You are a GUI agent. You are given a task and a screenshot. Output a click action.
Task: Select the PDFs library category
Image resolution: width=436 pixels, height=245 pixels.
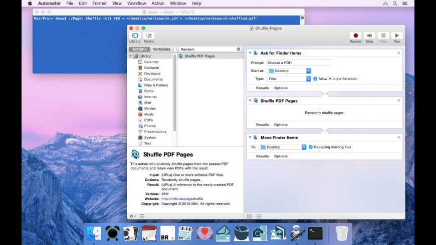pyautogui.click(x=148, y=120)
